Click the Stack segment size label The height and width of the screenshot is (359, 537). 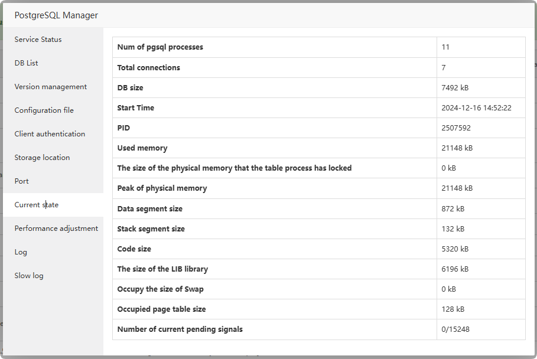151,229
